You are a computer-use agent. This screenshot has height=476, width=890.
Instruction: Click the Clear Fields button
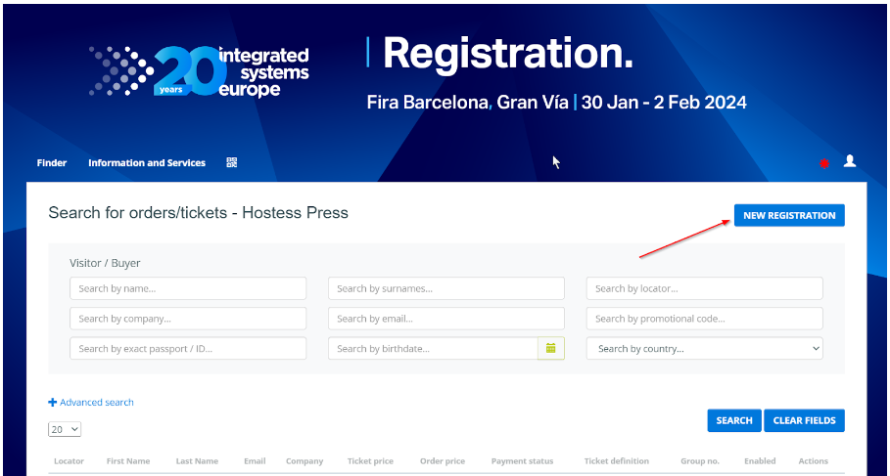tap(804, 420)
